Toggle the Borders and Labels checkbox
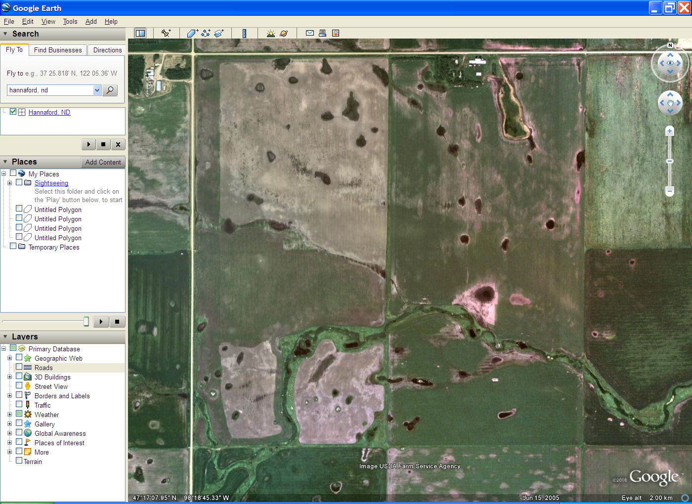 click(19, 395)
